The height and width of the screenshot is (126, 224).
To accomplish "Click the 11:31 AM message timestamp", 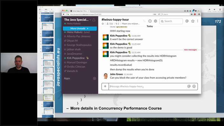I will [136, 52].
